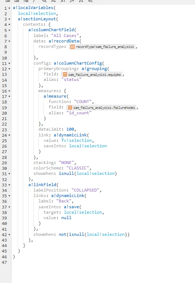The height and width of the screenshot is (283, 195).
Task: Click line number 9 in the gutter
Action: pos(5,52)
